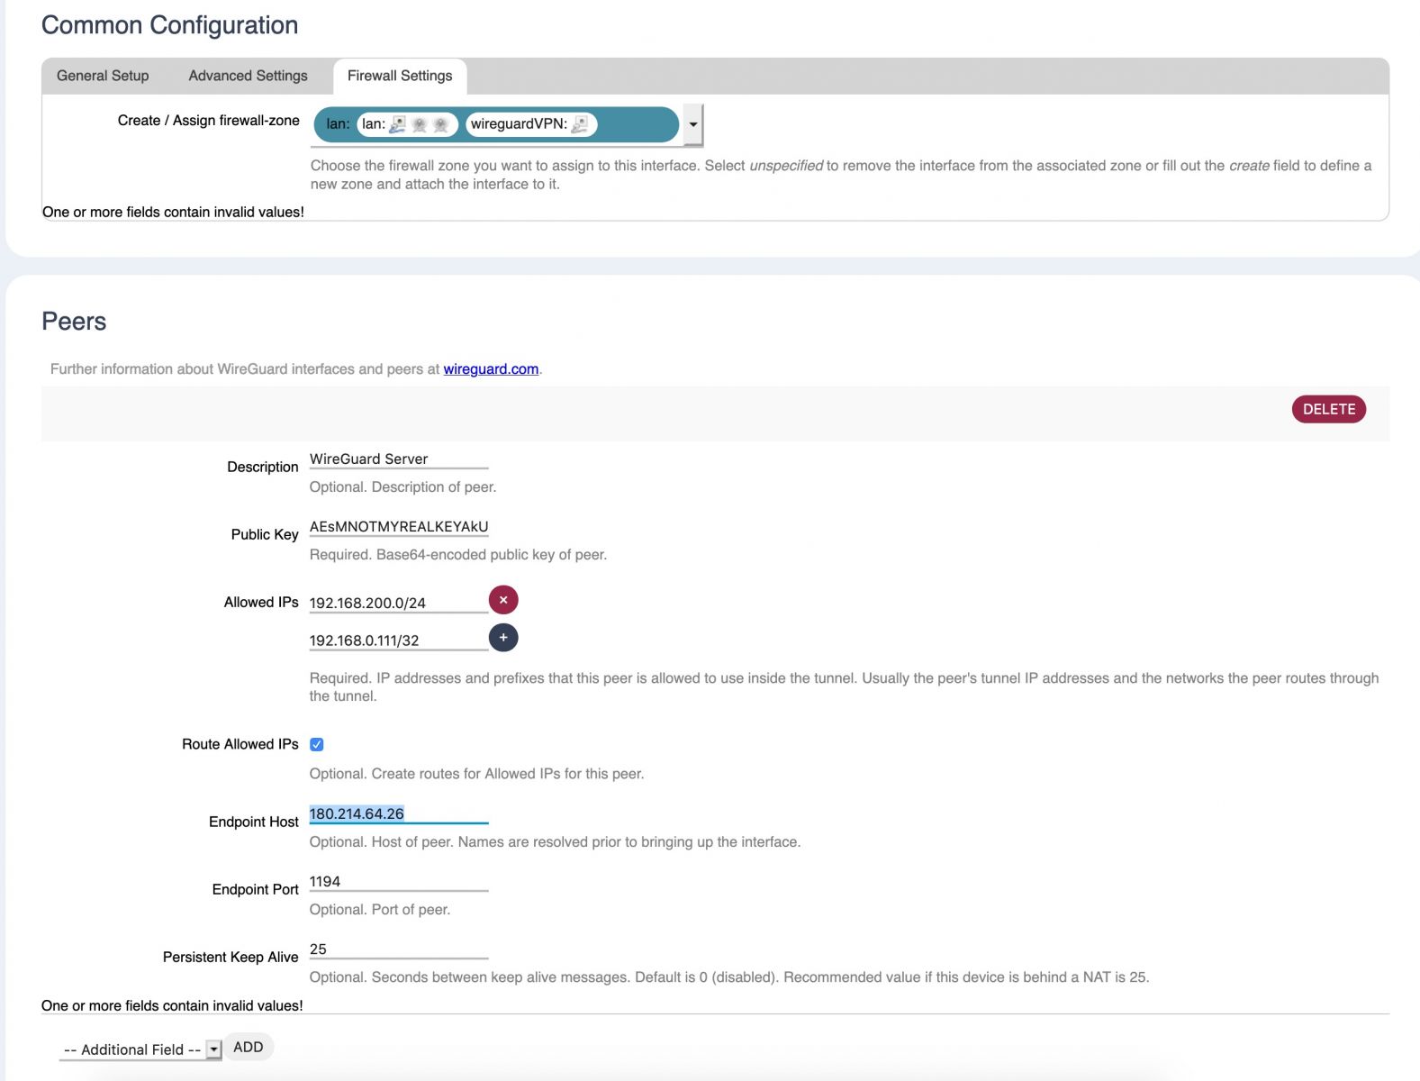This screenshot has width=1420, height=1081.
Task: Click the first wireless icon in lan zone
Action: click(x=419, y=124)
